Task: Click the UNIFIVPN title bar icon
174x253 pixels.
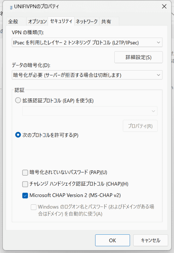Action: [x=11, y=8]
